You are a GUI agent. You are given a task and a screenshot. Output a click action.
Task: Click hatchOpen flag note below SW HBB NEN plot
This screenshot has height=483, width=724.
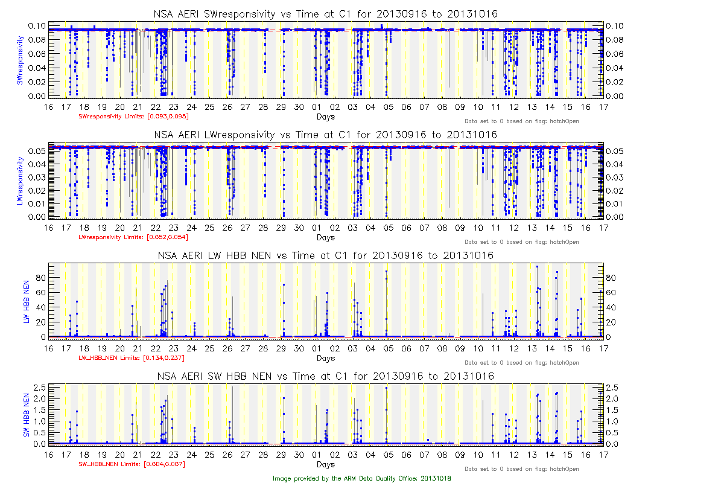coord(521,469)
